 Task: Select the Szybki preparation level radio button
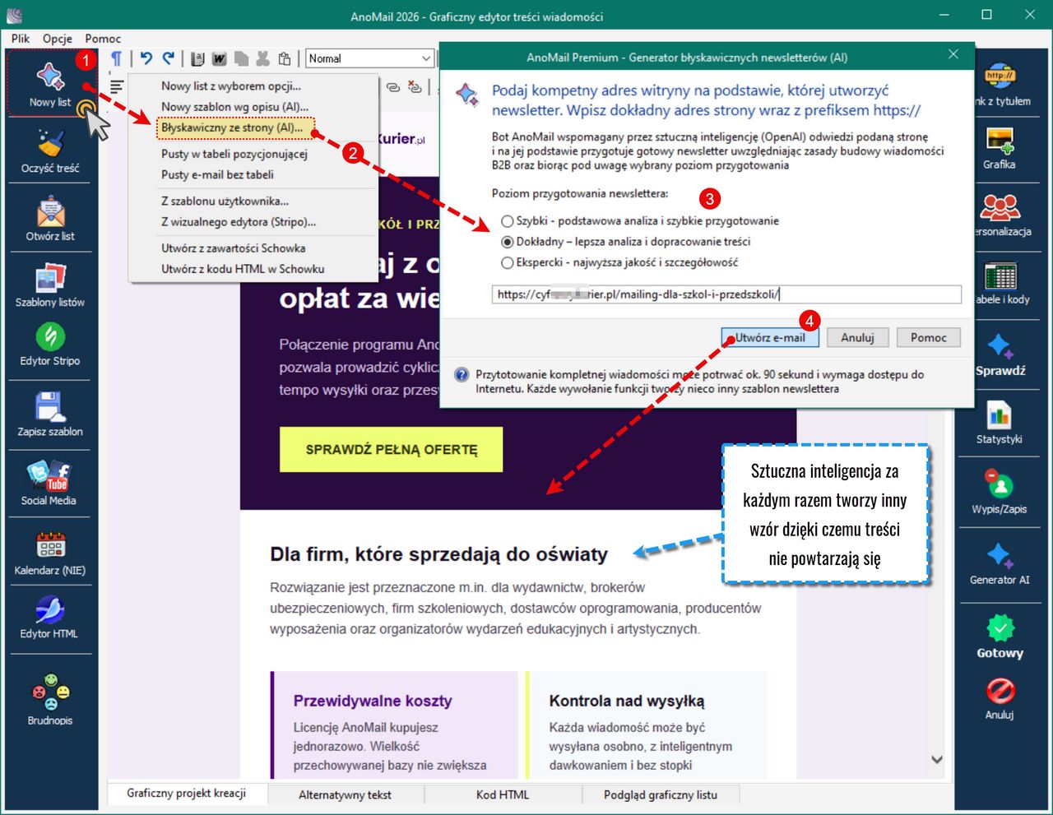point(508,221)
